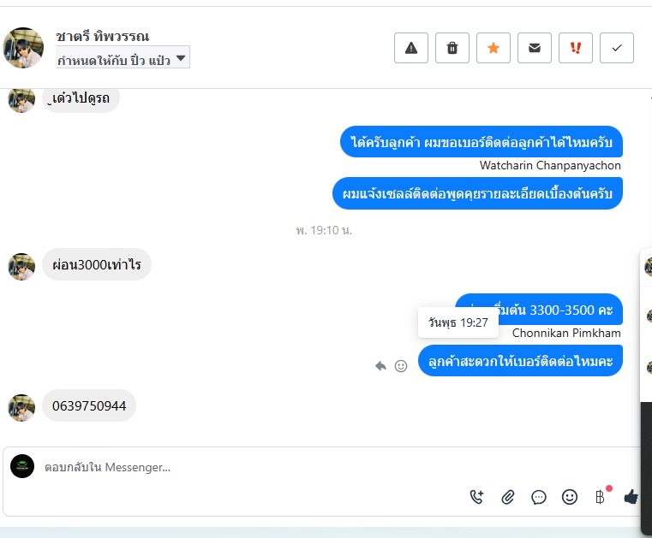
Task: Toggle the orange star follow-up button
Action: (493, 48)
